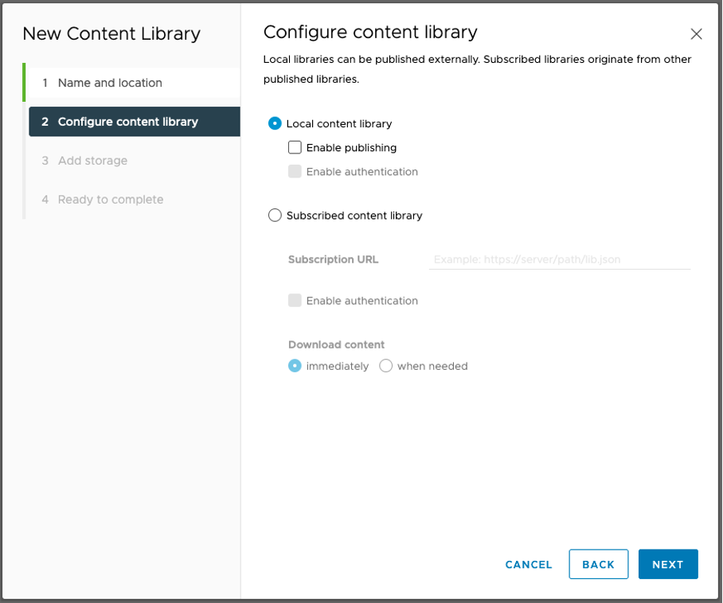Jump to the Add storage step
Screen dimensions: 723x603
tap(91, 160)
